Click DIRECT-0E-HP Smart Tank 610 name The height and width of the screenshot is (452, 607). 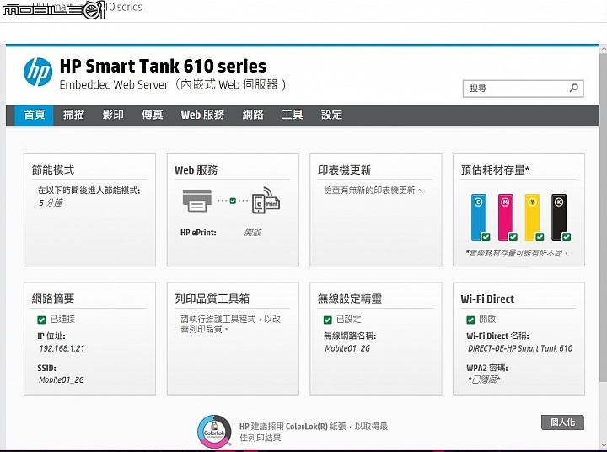point(520,348)
